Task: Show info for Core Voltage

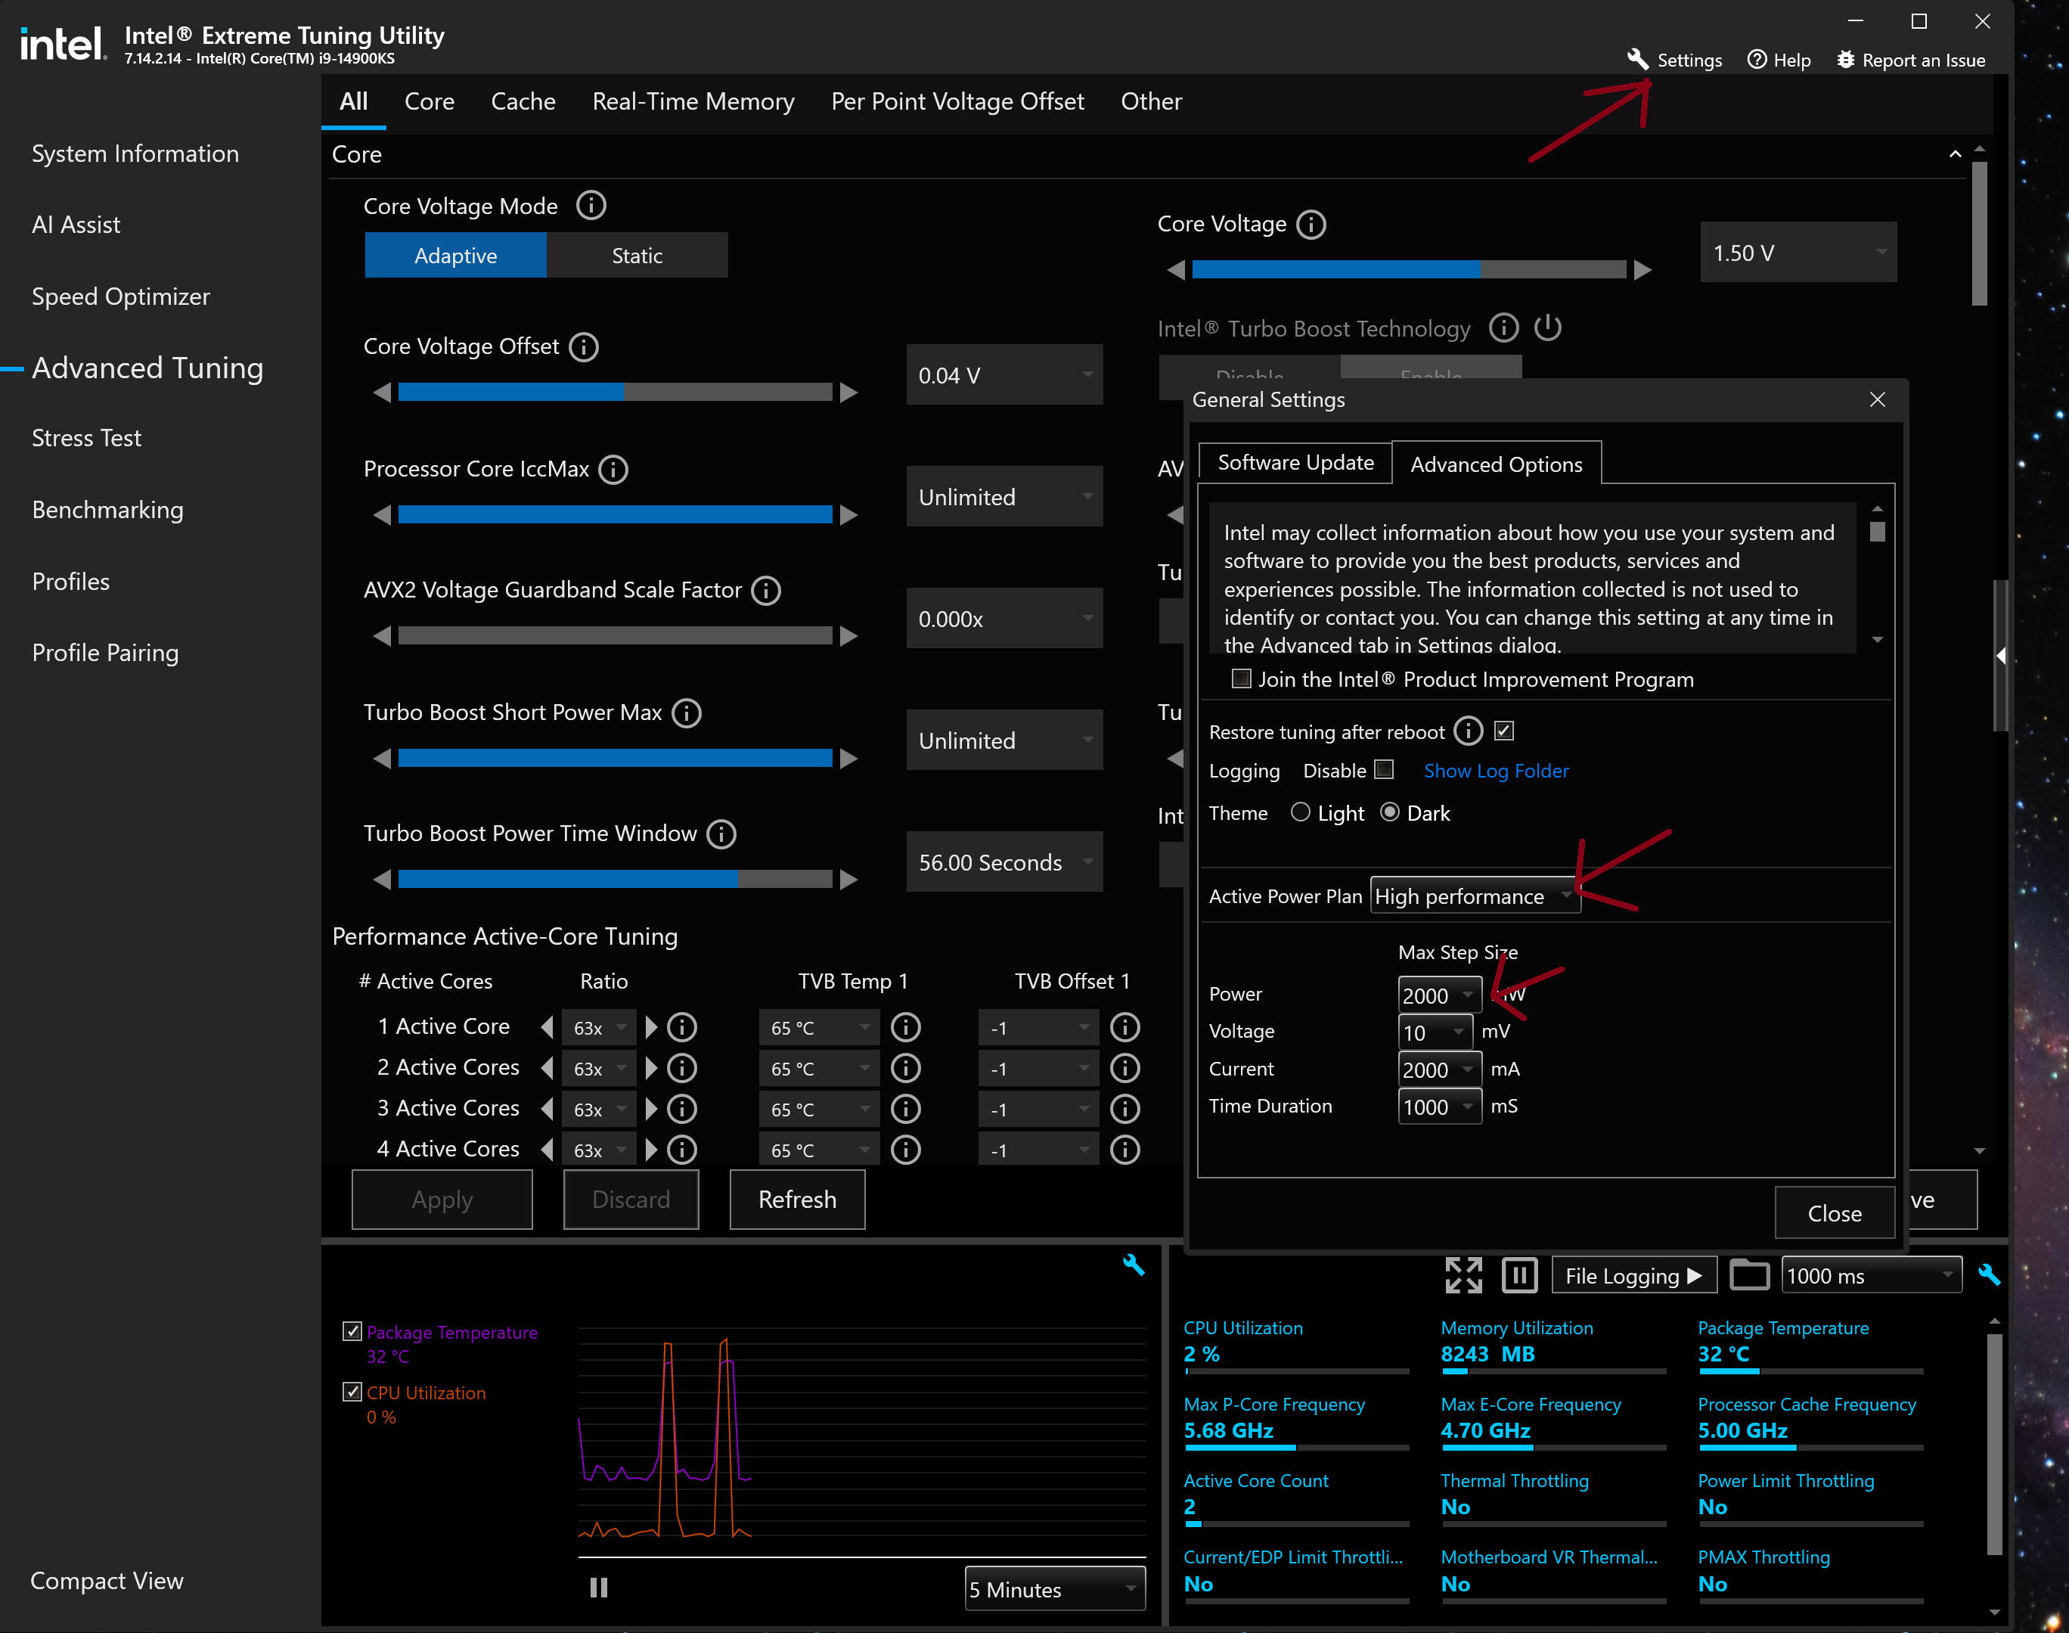Action: [x=1311, y=224]
